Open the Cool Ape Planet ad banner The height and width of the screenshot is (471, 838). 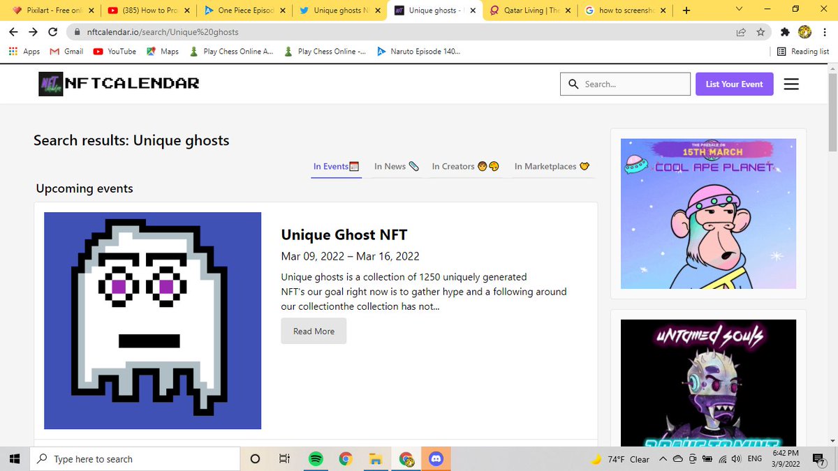coord(708,214)
